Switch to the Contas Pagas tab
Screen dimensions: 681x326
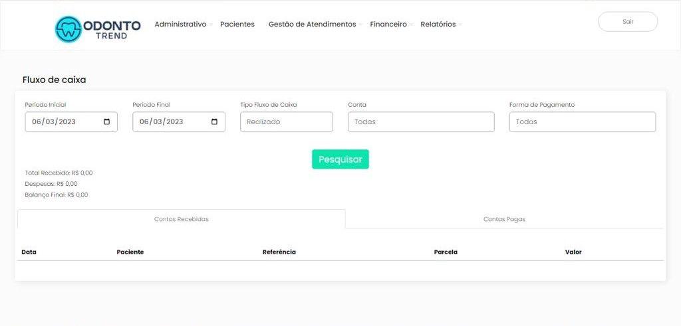pyautogui.click(x=504, y=219)
